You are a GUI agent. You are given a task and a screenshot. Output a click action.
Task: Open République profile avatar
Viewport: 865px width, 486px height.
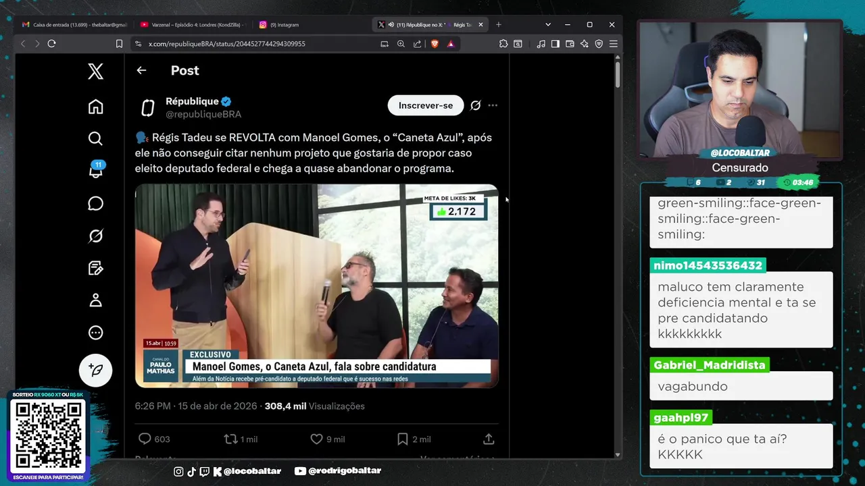pos(148,108)
